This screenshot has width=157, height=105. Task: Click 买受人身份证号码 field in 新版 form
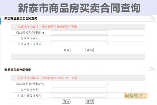click(x=80, y=44)
